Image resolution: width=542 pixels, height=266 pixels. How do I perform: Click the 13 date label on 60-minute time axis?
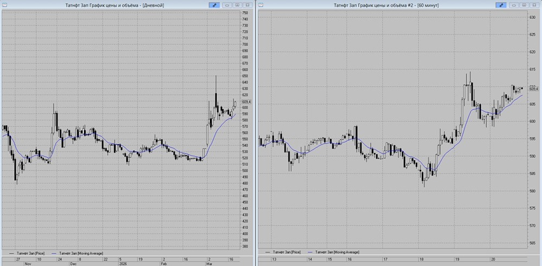click(274, 259)
